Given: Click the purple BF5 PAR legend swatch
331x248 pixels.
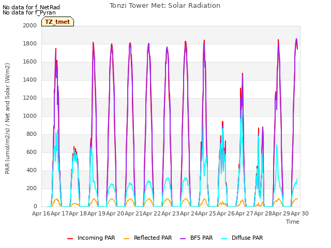Looking at the screenshot, I should point(183,239).
